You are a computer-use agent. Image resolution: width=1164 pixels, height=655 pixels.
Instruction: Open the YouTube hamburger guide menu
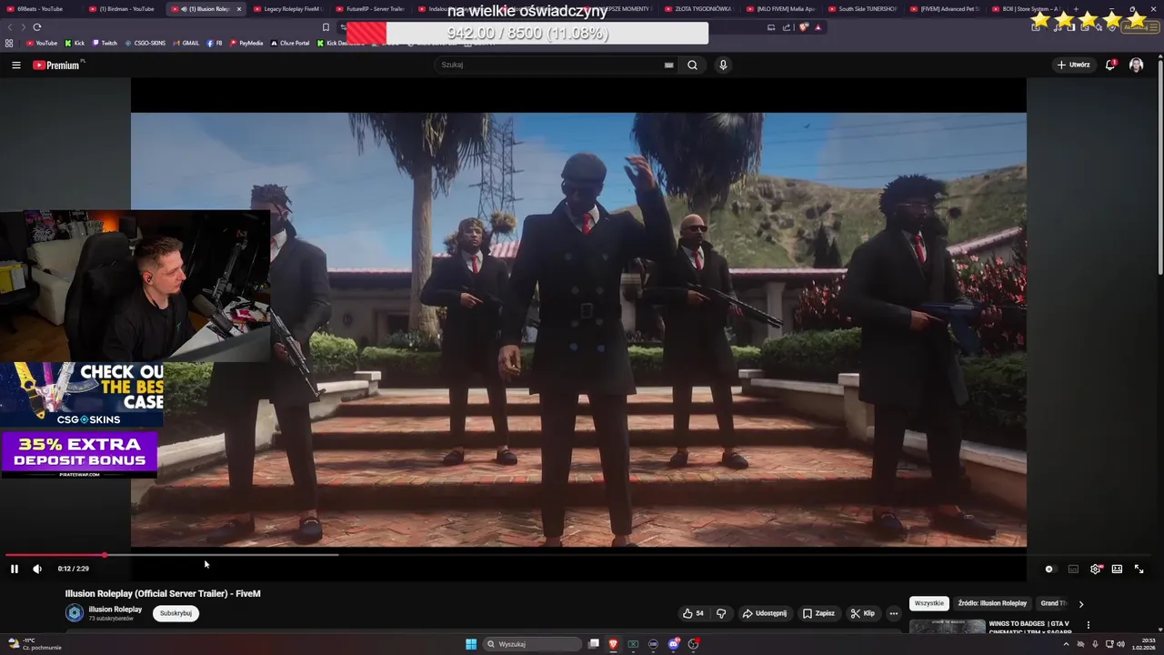(15, 65)
